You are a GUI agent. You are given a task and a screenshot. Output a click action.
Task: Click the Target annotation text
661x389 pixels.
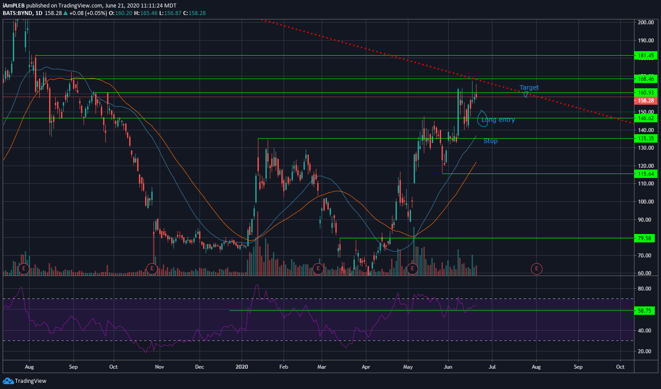(529, 87)
